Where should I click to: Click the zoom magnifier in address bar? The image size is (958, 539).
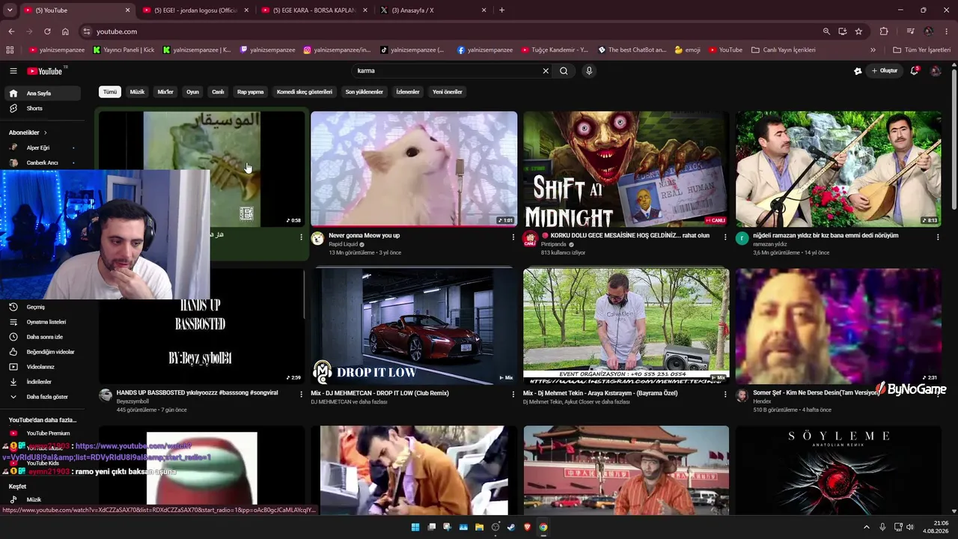826,31
